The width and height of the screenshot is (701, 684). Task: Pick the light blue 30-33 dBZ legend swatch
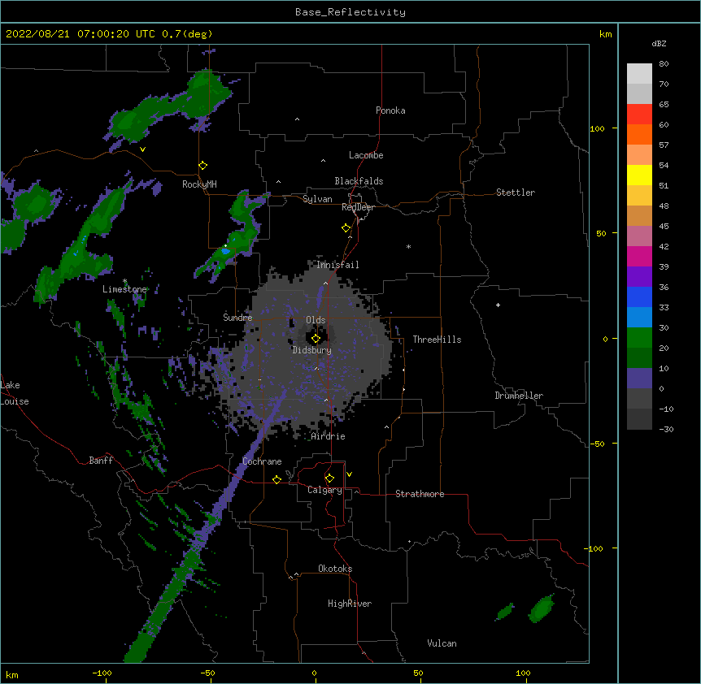click(639, 318)
